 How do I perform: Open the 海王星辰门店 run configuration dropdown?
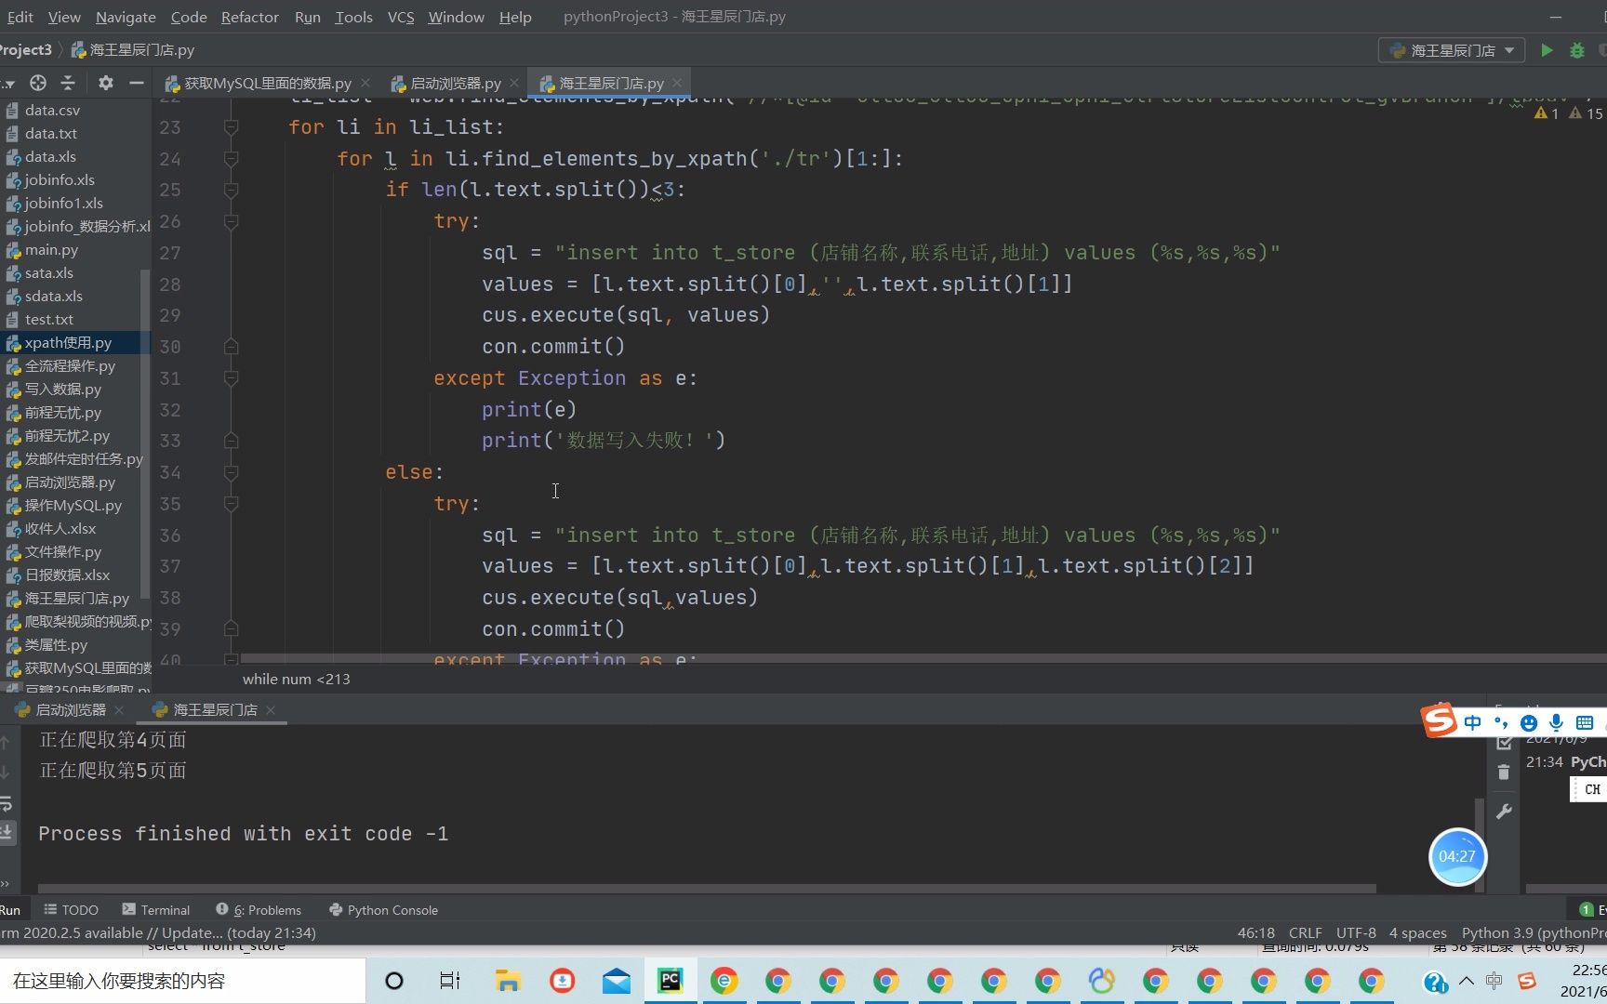click(x=1451, y=50)
